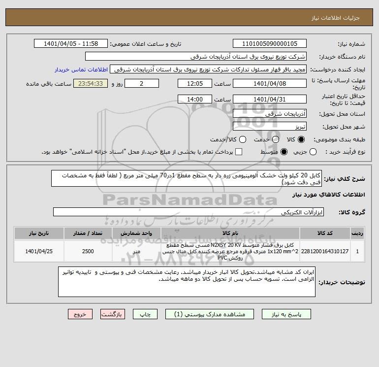This screenshot has height=367, width=379.
Task: Click the response deadline date 1401/04/08
Action: pyautogui.click(x=270, y=83)
